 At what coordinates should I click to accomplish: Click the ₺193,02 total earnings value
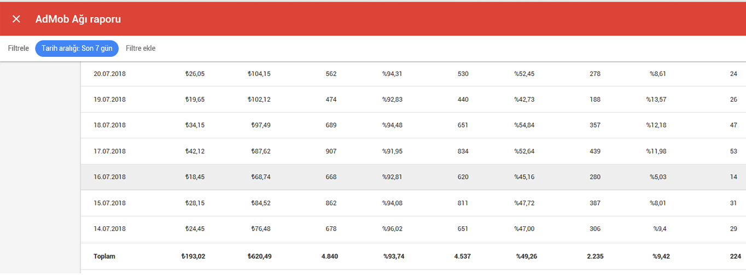pyautogui.click(x=193, y=256)
